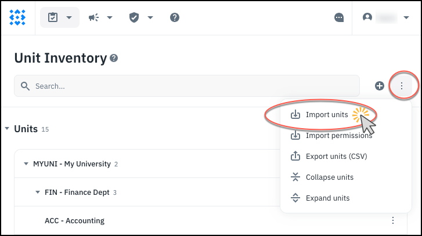Collapse the FIN - Finance Dept node

click(x=38, y=193)
